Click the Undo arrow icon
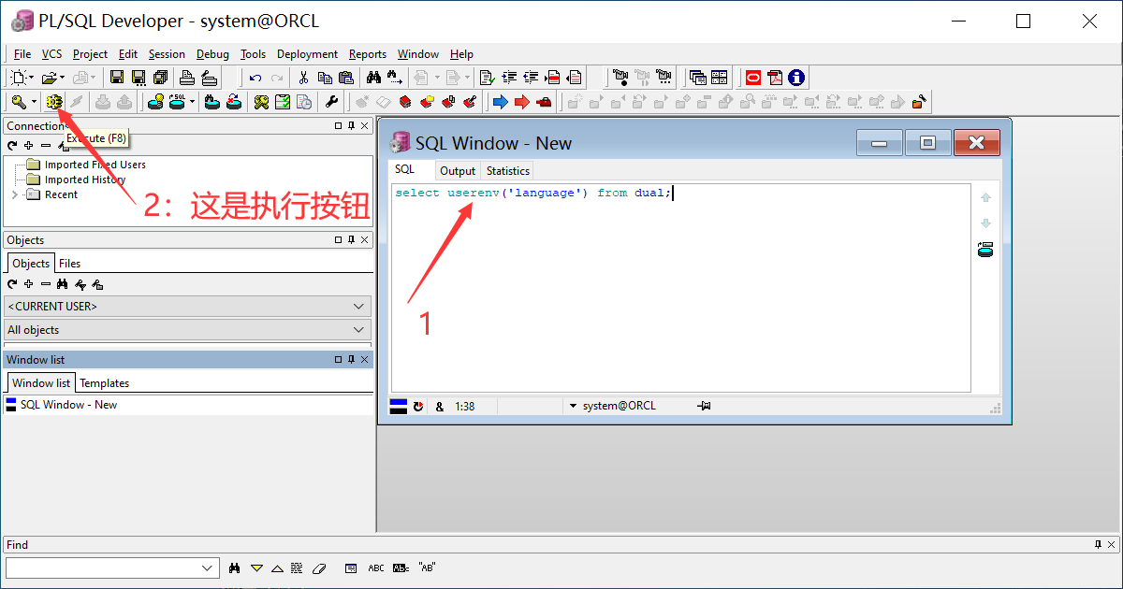 tap(255, 78)
